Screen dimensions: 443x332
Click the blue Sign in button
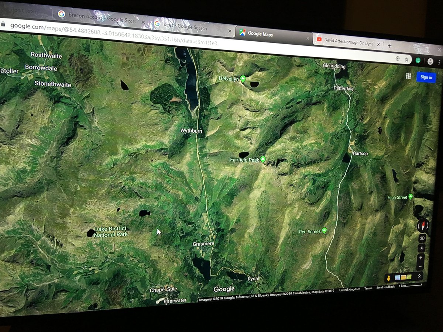[426, 77]
